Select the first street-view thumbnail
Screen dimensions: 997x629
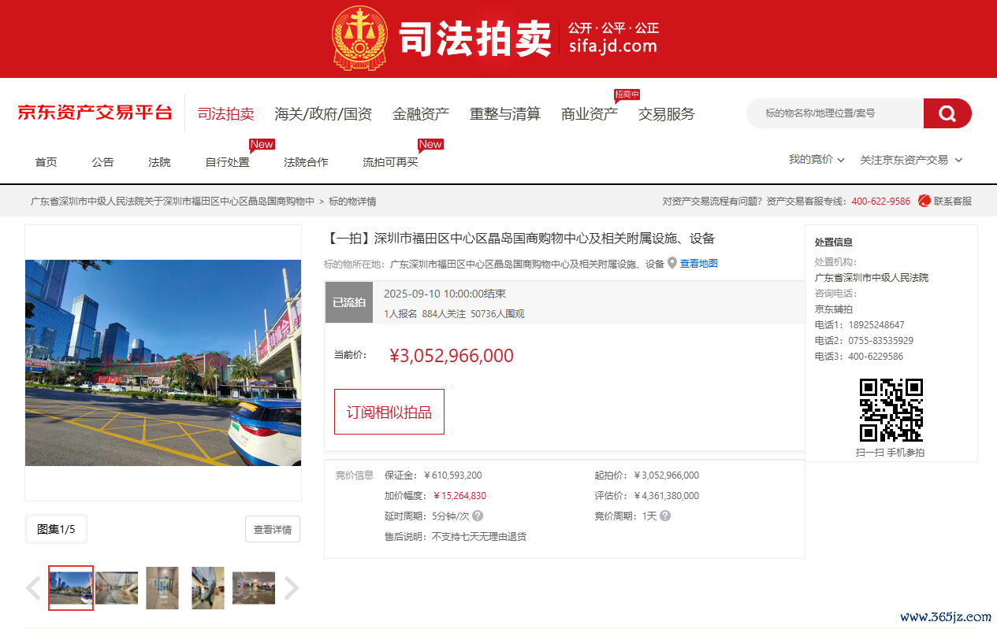point(71,588)
